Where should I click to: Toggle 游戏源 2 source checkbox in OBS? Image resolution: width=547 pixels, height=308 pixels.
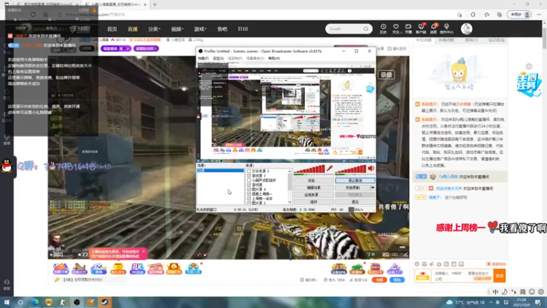pos(249,176)
